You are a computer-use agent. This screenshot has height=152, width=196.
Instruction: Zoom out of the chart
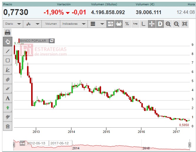(176, 24)
